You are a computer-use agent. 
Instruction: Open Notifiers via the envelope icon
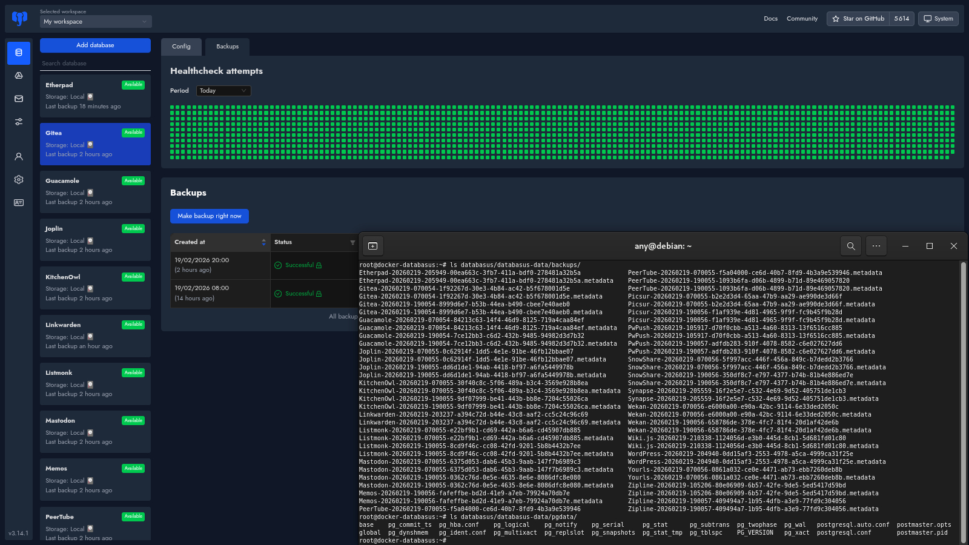pos(19,99)
